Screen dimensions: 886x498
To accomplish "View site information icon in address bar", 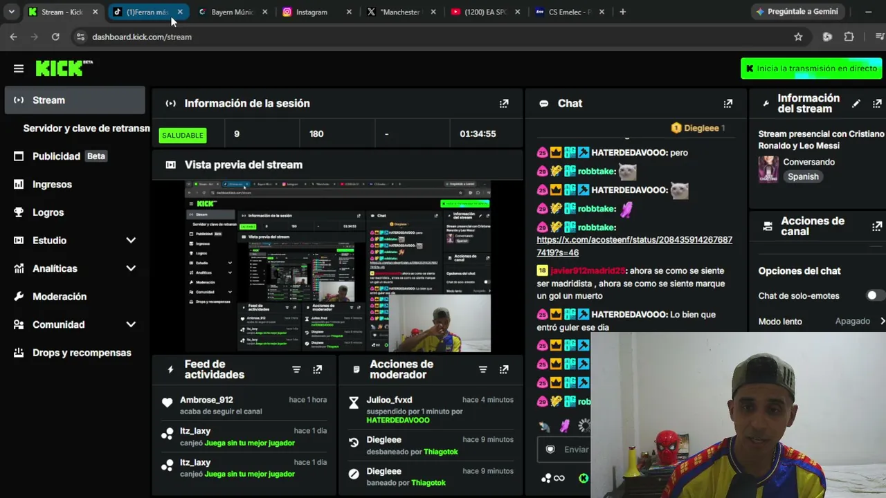I will coord(80,37).
